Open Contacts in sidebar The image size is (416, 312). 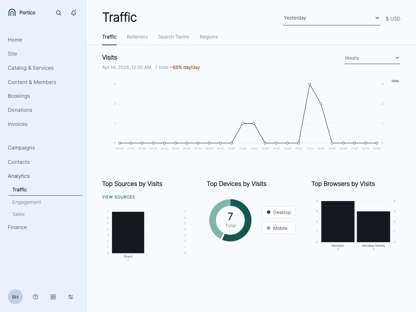(19, 162)
